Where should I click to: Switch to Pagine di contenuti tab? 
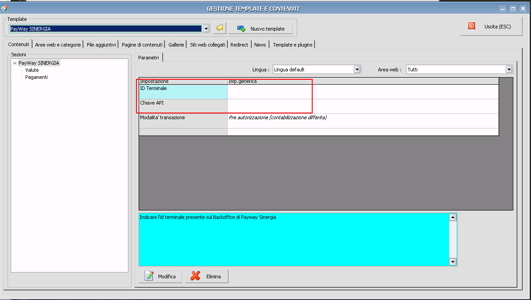pos(142,45)
